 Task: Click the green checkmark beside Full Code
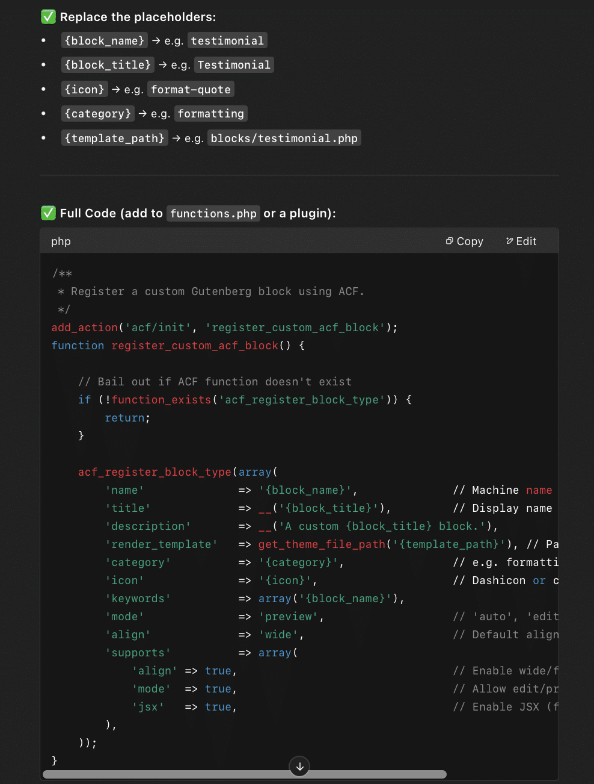point(49,213)
